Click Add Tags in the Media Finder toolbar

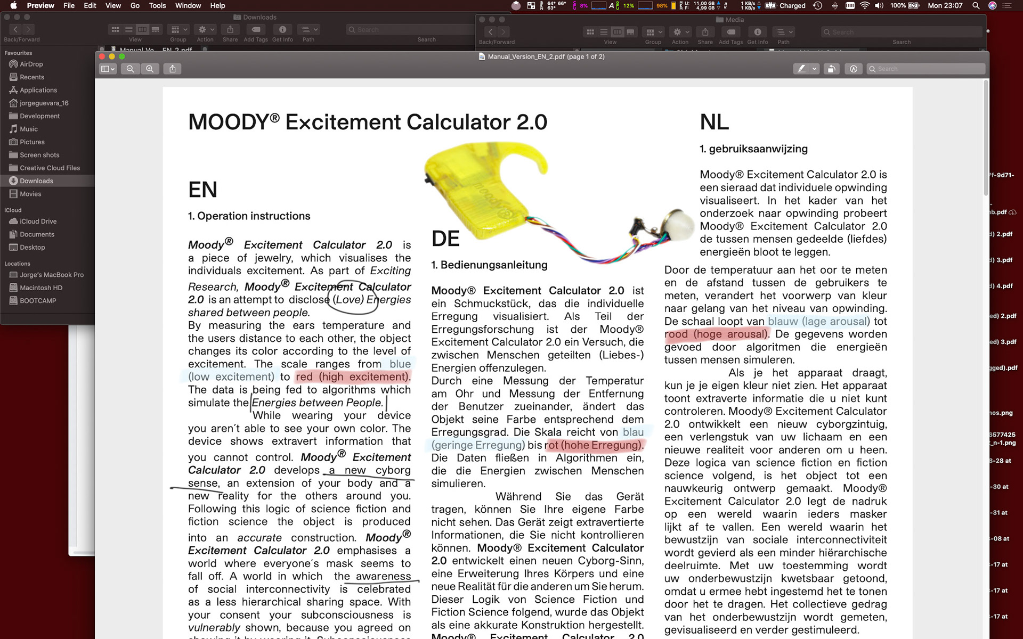coord(730,32)
